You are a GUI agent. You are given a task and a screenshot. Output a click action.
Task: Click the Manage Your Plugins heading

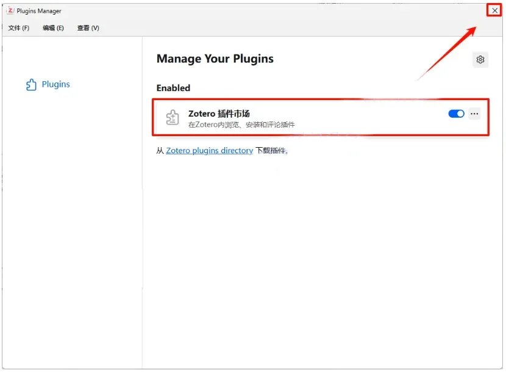pyautogui.click(x=215, y=59)
